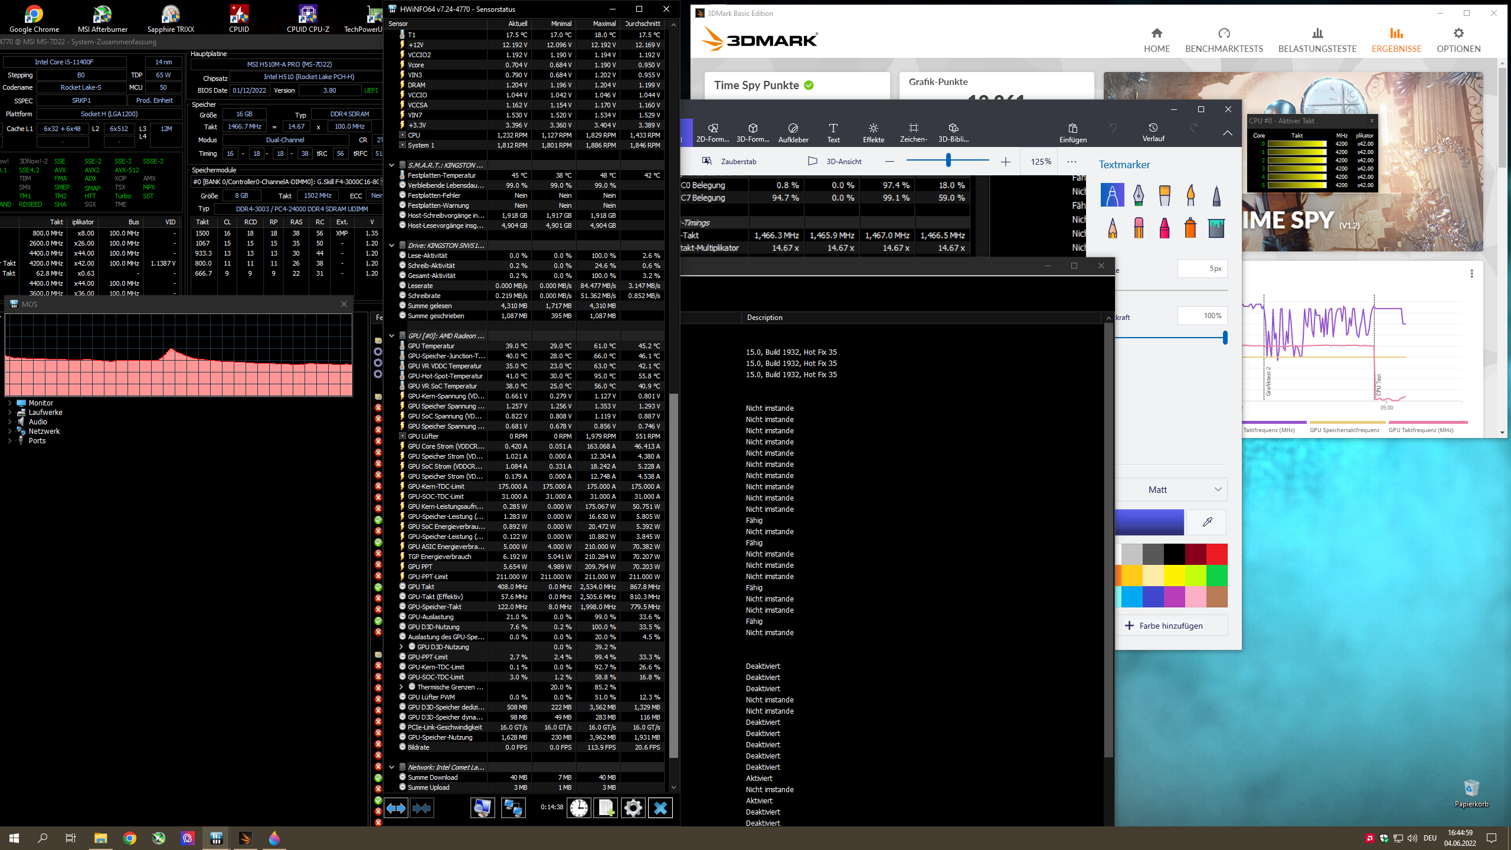Image resolution: width=1511 pixels, height=850 pixels.
Task: Open the Matt material type dropdown
Action: [x=1171, y=489]
